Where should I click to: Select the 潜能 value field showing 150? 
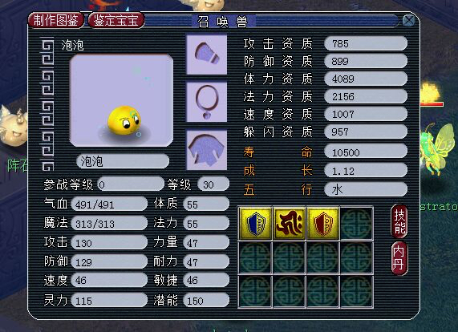click(x=206, y=300)
